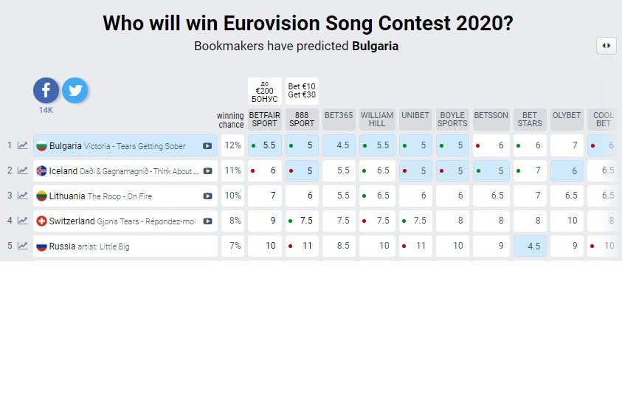Play Bulgaria's song video

pyautogui.click(x=207, y=145)
